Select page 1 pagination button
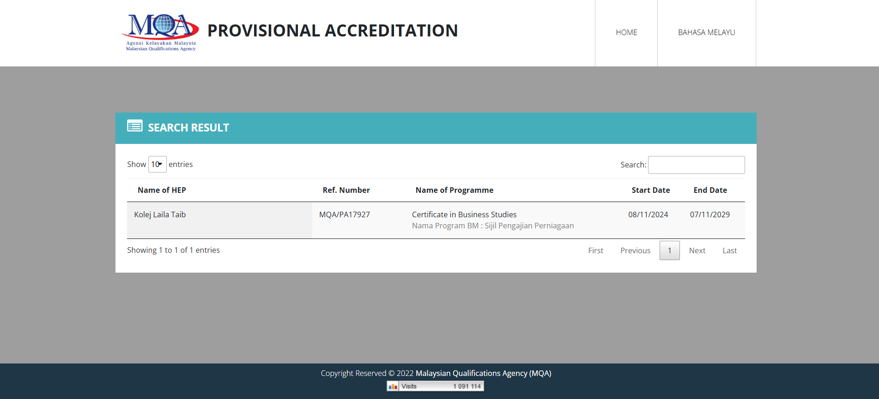 tap(669, 250)
